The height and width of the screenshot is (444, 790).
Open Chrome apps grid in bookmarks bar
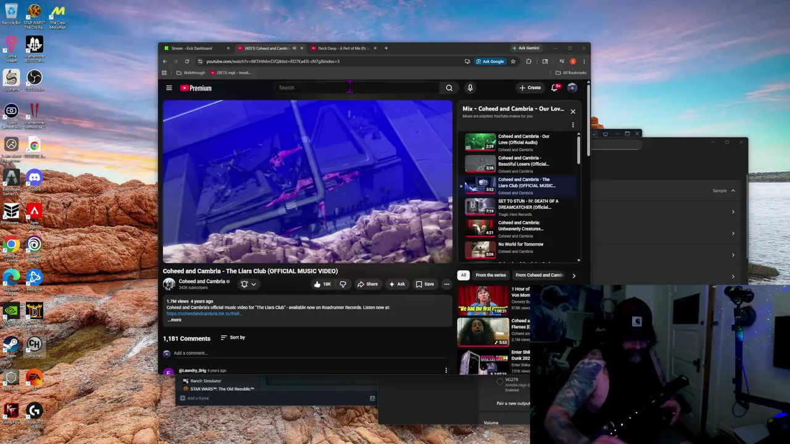tap(164, 73)
